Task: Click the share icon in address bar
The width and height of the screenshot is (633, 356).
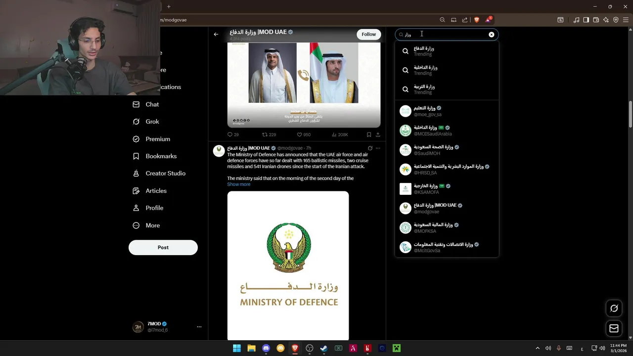Action: click(x=465, y=20)
